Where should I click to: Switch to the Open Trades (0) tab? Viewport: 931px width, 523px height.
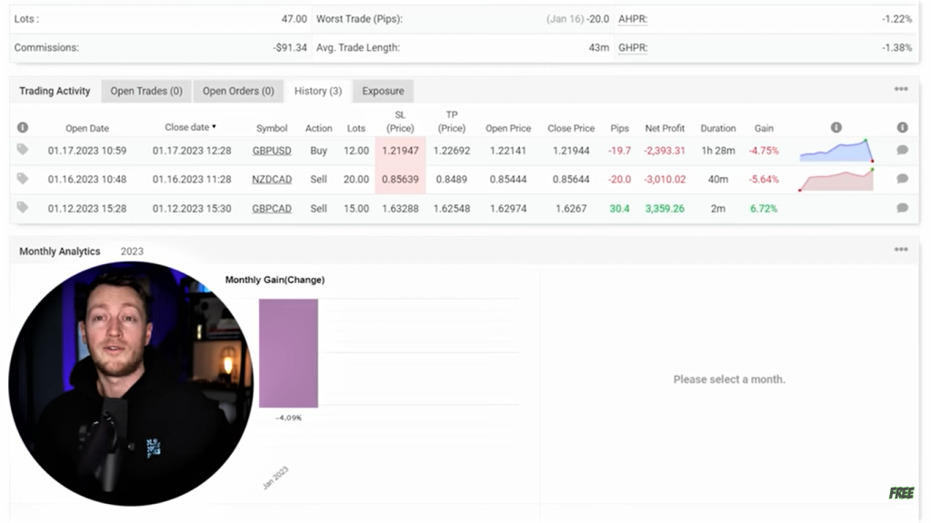(x=146, y=91)
